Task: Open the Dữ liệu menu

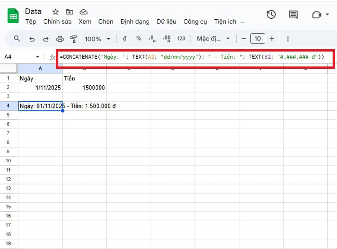Action: point(166,22)
